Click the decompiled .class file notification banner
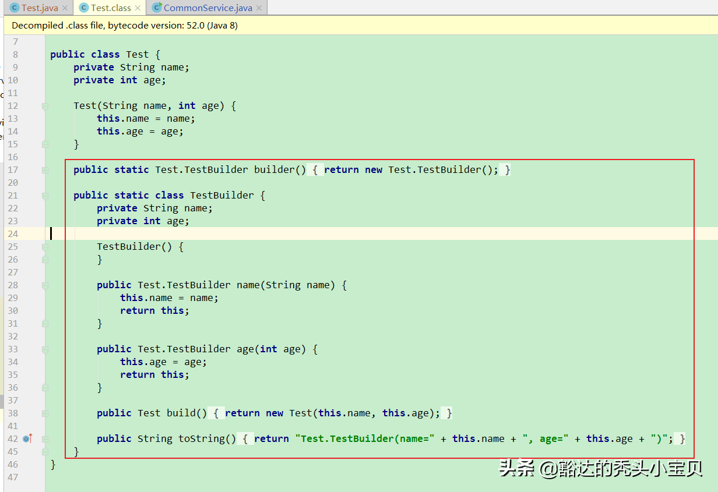 pos(361,26)
